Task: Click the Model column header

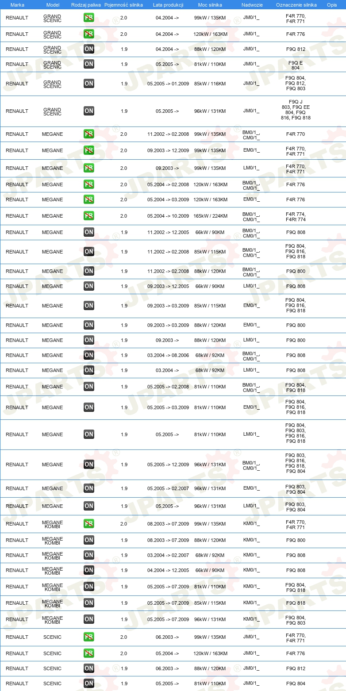Action: pos(53,5)
